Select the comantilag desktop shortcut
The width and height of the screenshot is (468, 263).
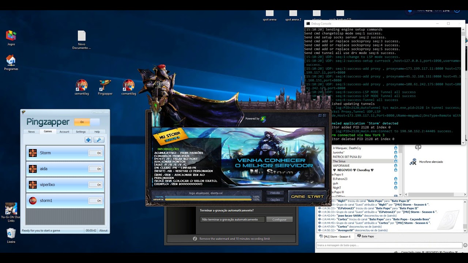[128, 88]
